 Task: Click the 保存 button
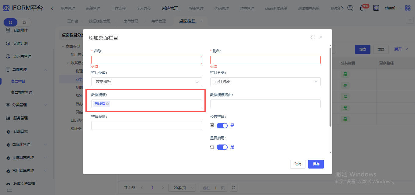click(x=316, y=164)
